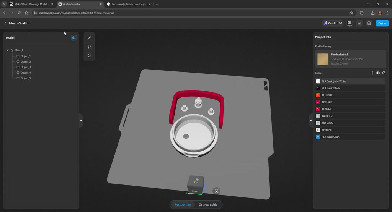Close the Grafiti de malla tab
This screenshot has width=392, height=212.
tap(101, 4)
